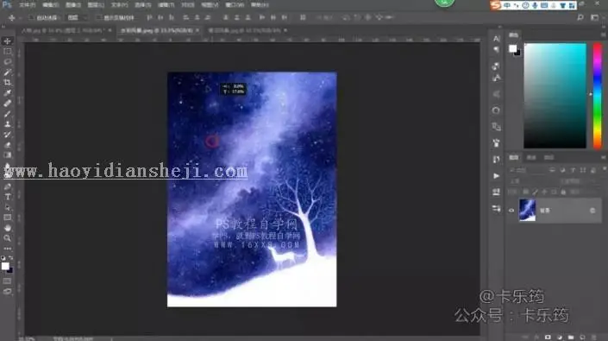Toggle lock transparent pixels button
Viewport: 608px width, 341px height.
(x=526, y=192)
